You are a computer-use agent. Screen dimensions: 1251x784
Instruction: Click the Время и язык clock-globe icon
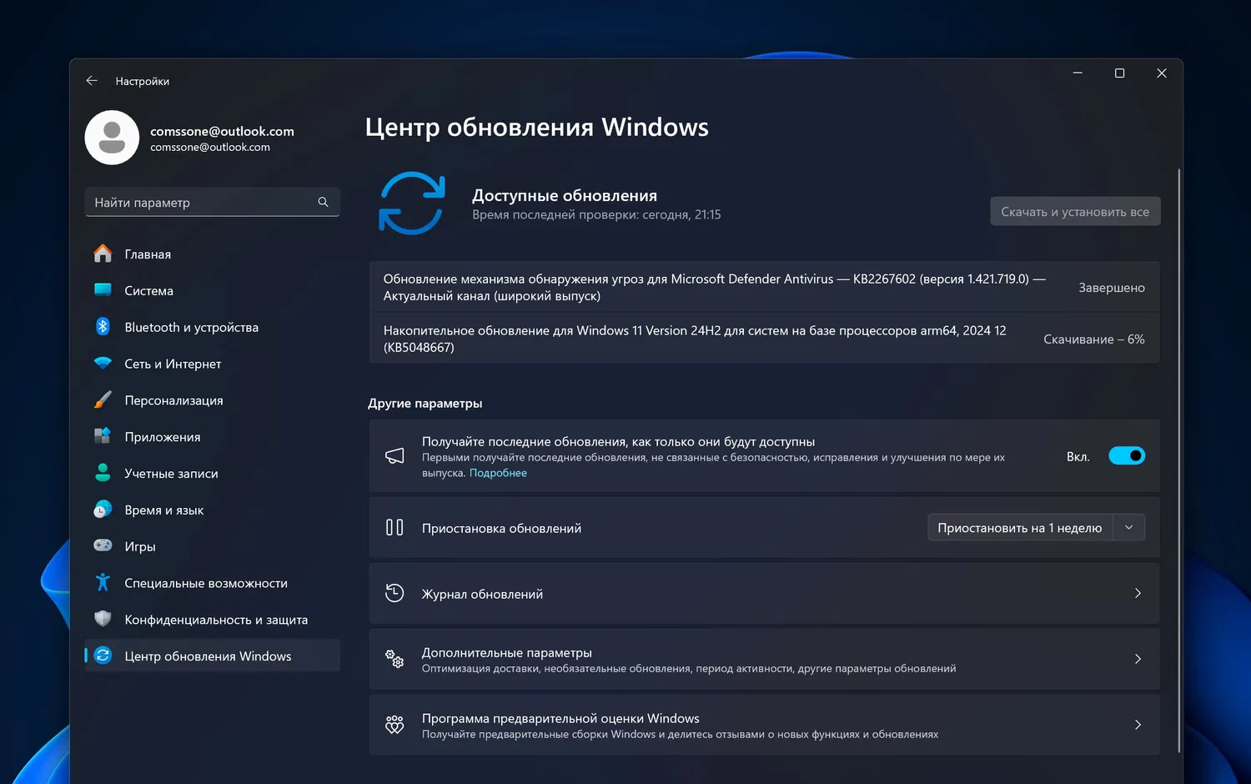[103, 510]
